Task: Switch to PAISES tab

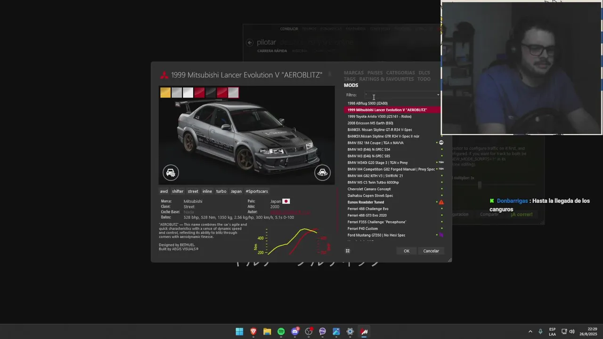Action: click(375, 73)
